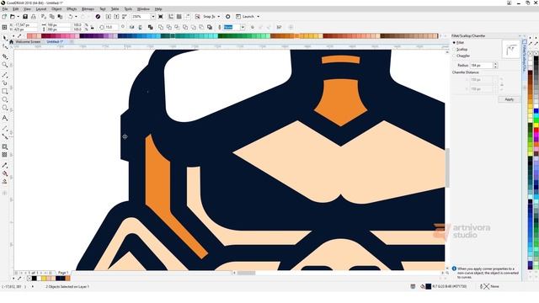
Task: Click the Import icon in toolbar
Action: click(x=109, y=17)
